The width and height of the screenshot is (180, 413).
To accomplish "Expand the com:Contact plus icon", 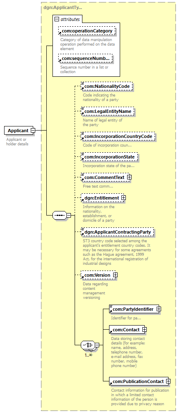I will click(x=144, y=330).
